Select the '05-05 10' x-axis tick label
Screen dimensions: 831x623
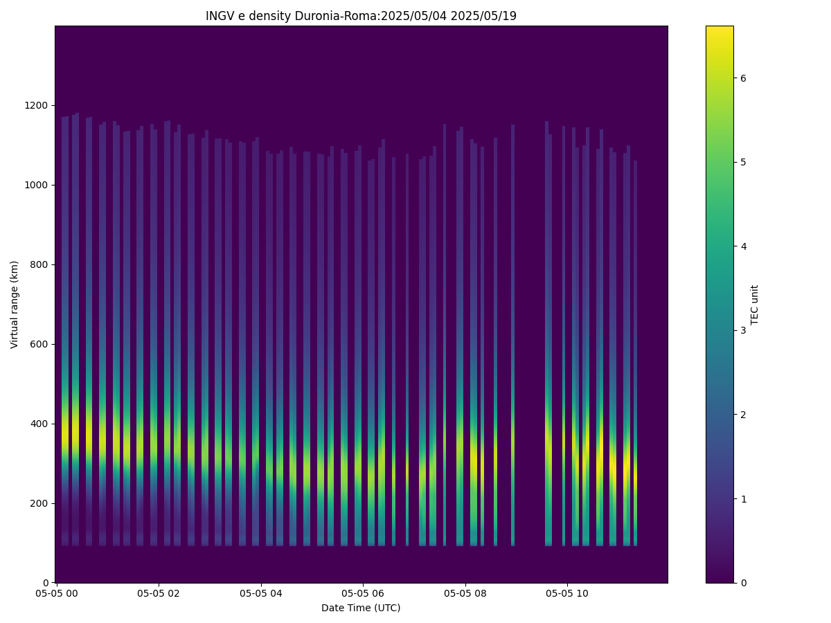pyautogui.click(x=567, y=593)
